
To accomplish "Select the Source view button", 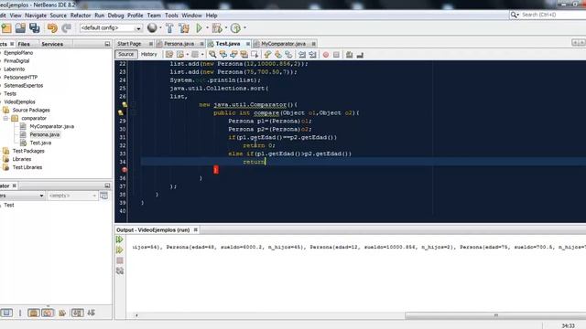I will tap(126, 54).
